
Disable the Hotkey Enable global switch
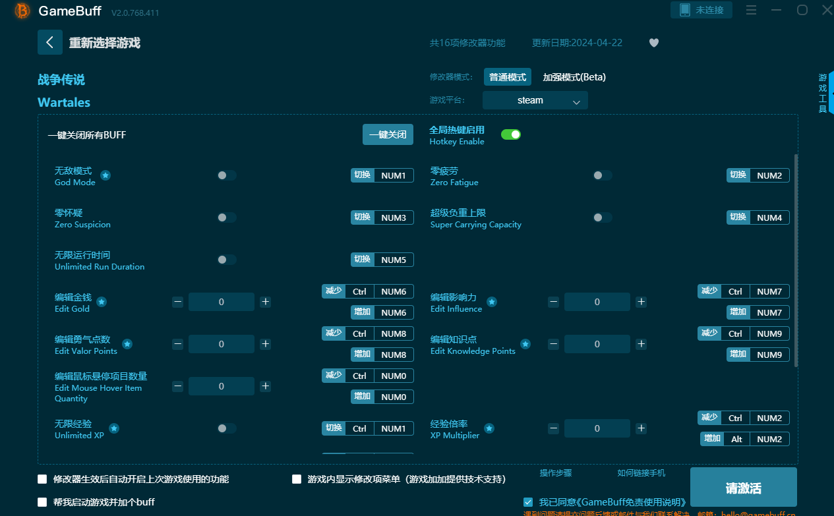[x=510, y=134]
